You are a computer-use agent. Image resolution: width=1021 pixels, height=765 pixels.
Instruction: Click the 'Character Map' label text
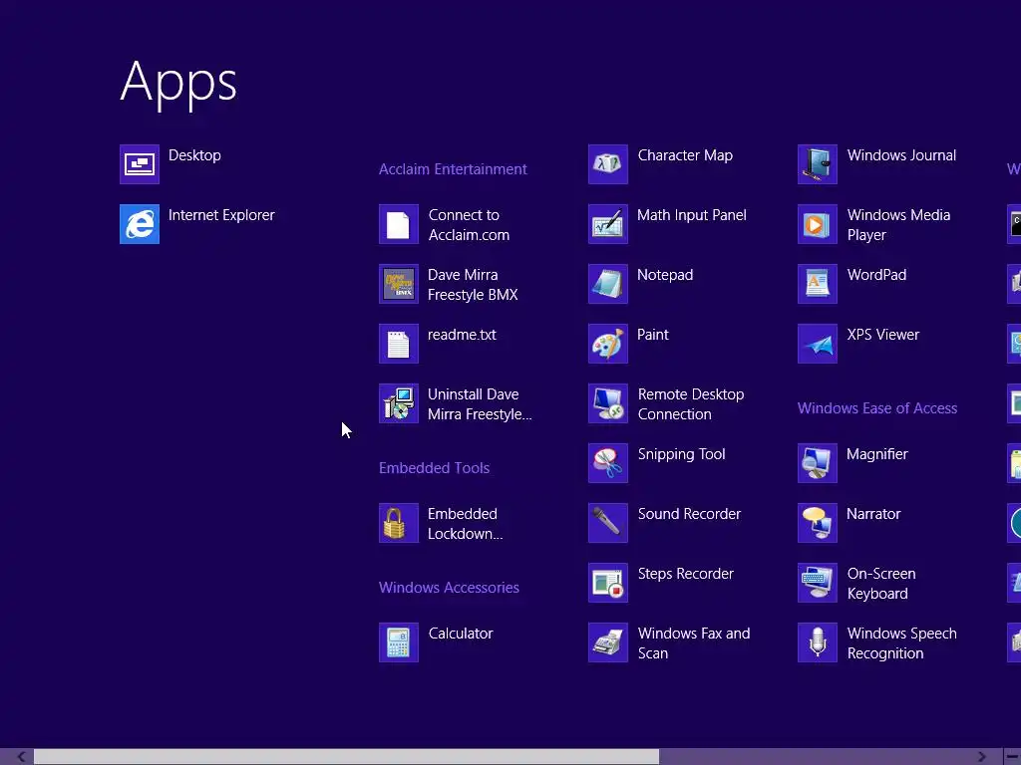tap(685, 155)
